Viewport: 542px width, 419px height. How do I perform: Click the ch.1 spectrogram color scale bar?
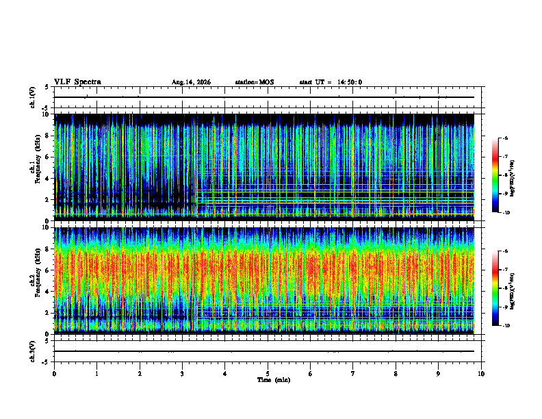pyautogui.click(x=495, y=175)
